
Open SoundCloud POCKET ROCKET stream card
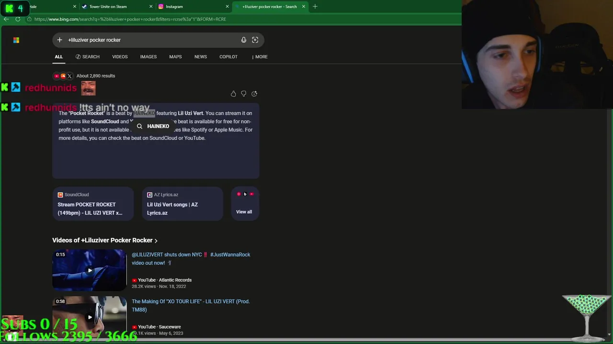[93, 204]
